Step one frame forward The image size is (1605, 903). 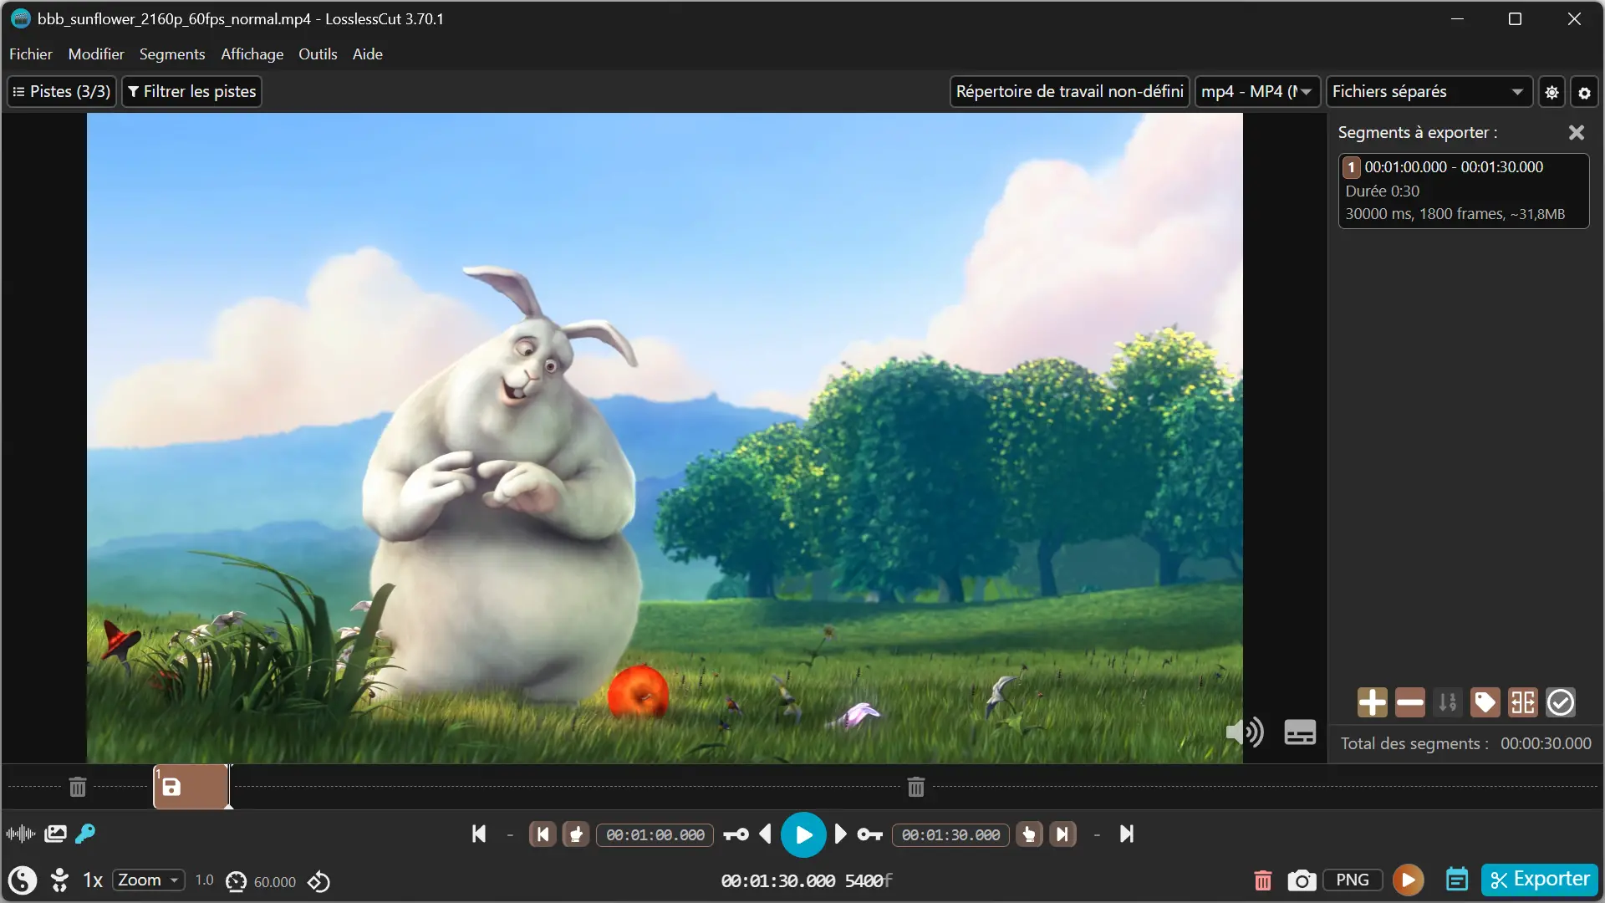(841, 834)
